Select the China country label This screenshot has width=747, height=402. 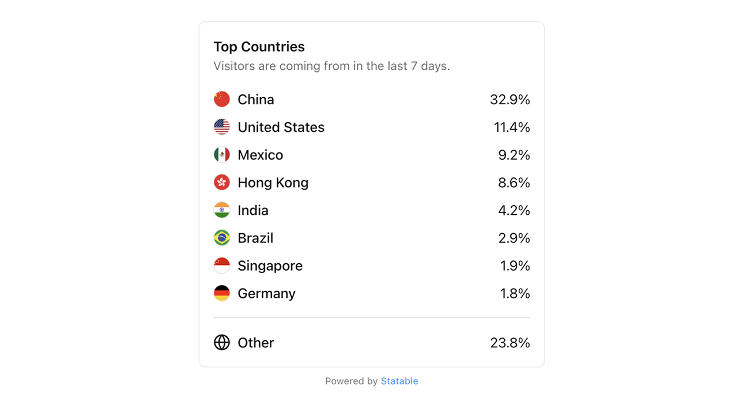tap(256, 100)
